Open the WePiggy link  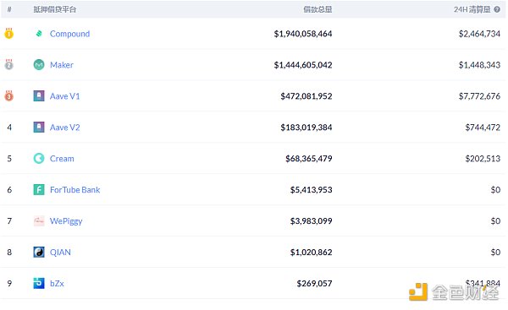(x=66, y=221)
